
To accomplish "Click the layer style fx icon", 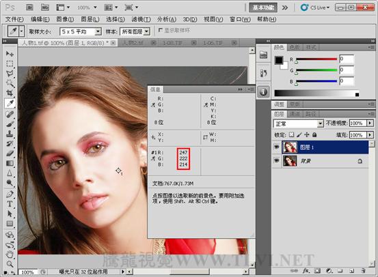I will tap(306, 271).
